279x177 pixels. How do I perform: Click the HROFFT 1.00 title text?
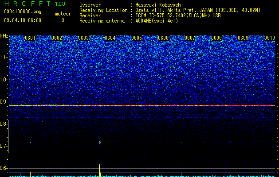coord(35,4)
